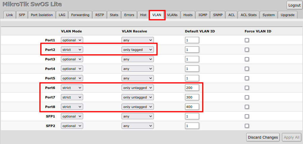Open Port6 VLAN Mode dropdown
The width and height of the screenshot is (303, 144).
[72, 88]
